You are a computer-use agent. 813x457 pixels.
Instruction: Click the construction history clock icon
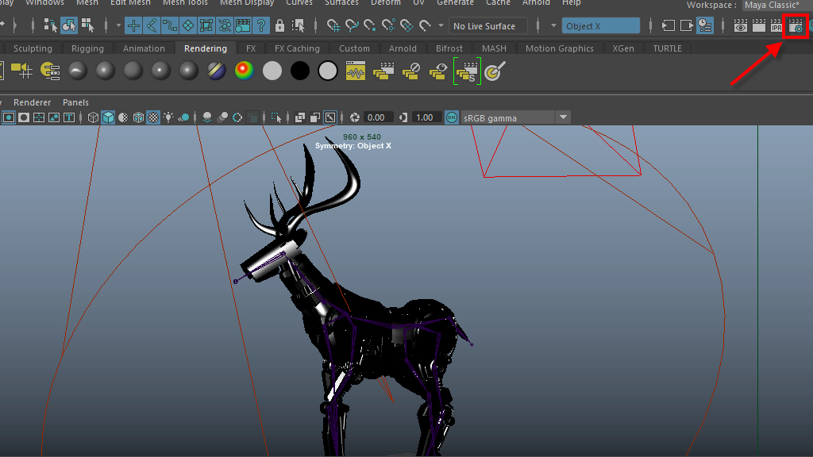pyautogui.click(x=705, y=26)
